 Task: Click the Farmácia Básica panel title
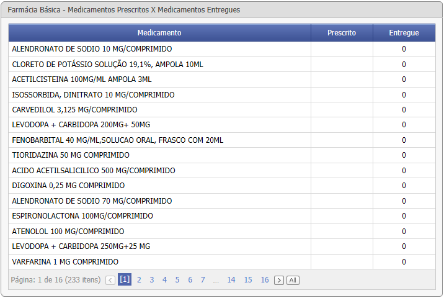(124, 10)
